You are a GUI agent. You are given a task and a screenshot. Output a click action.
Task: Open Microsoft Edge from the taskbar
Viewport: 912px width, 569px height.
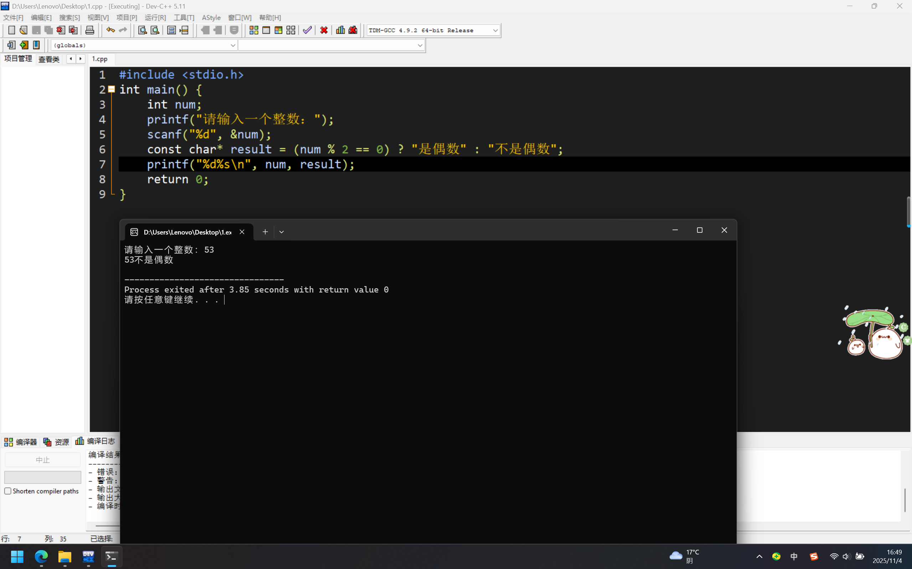click(41, 556)
